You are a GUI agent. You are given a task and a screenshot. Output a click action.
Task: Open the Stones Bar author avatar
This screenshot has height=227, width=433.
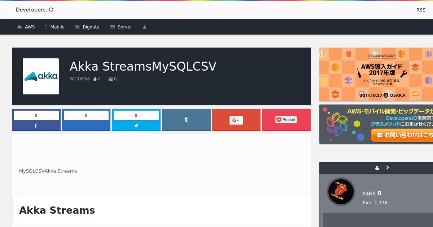tap(341, 192)
